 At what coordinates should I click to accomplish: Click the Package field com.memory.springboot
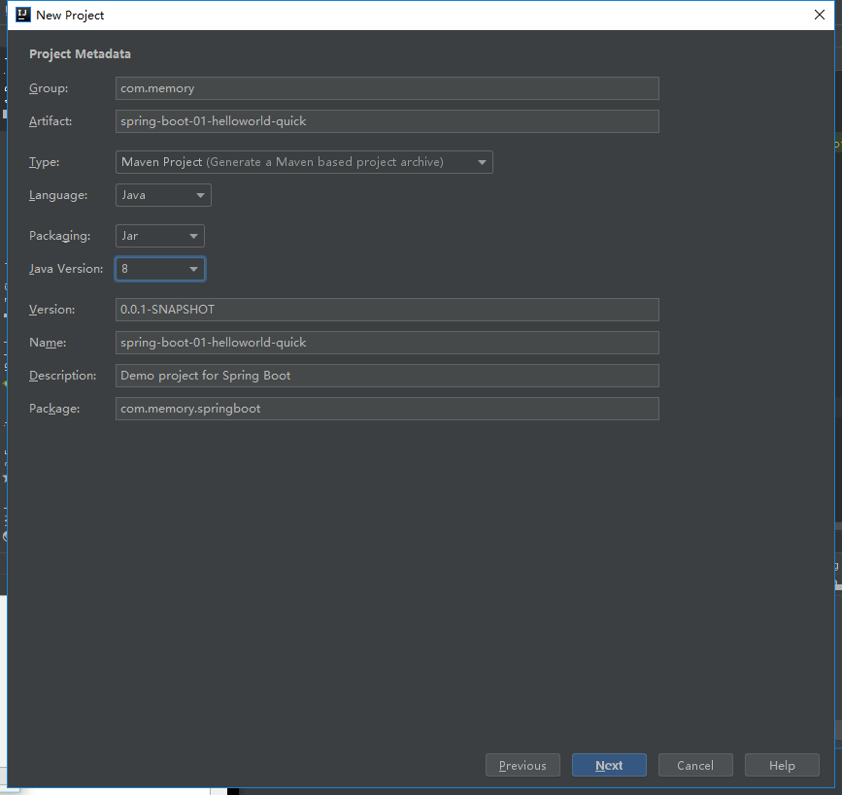point(387,409)
